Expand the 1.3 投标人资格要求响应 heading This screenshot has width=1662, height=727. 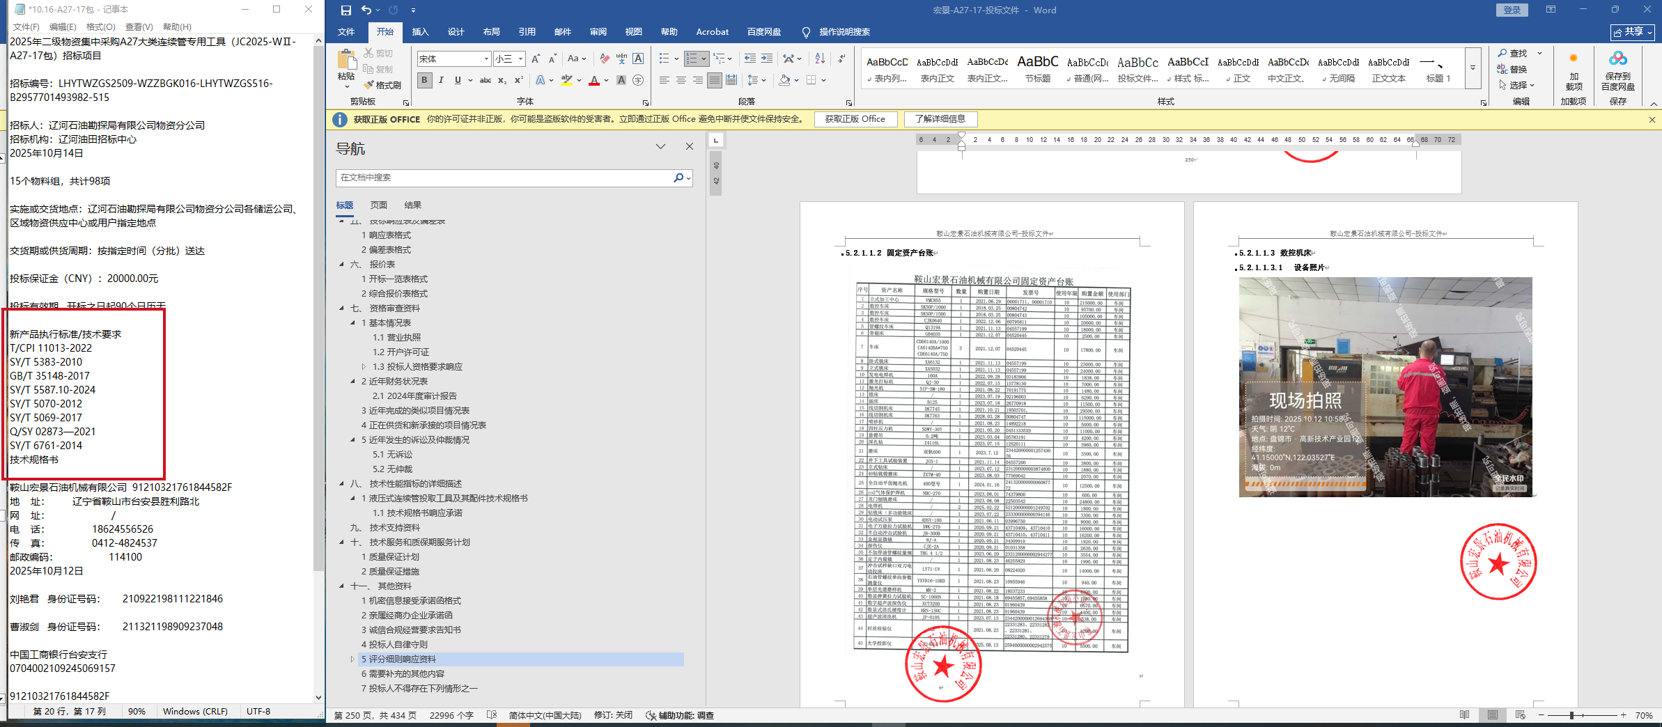[364, 366]
